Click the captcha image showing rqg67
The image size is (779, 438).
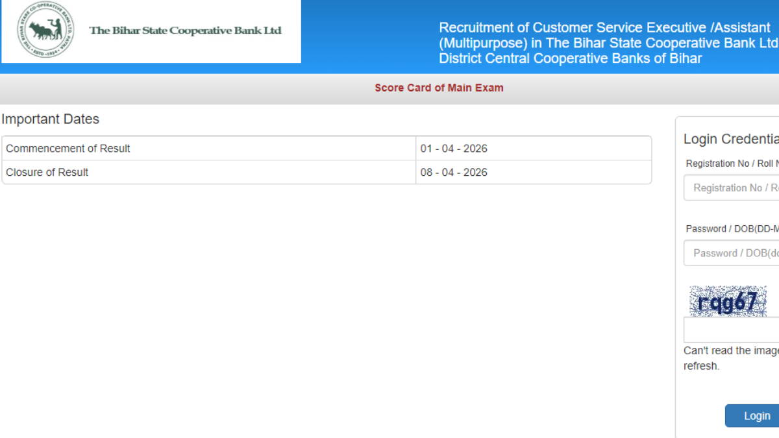pos(728,302)
